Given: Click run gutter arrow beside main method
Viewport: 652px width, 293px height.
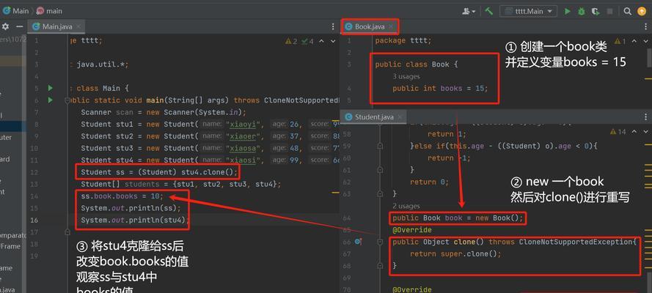Looking at the screenshot, I should pyautogui.click(x=51, y=100).
